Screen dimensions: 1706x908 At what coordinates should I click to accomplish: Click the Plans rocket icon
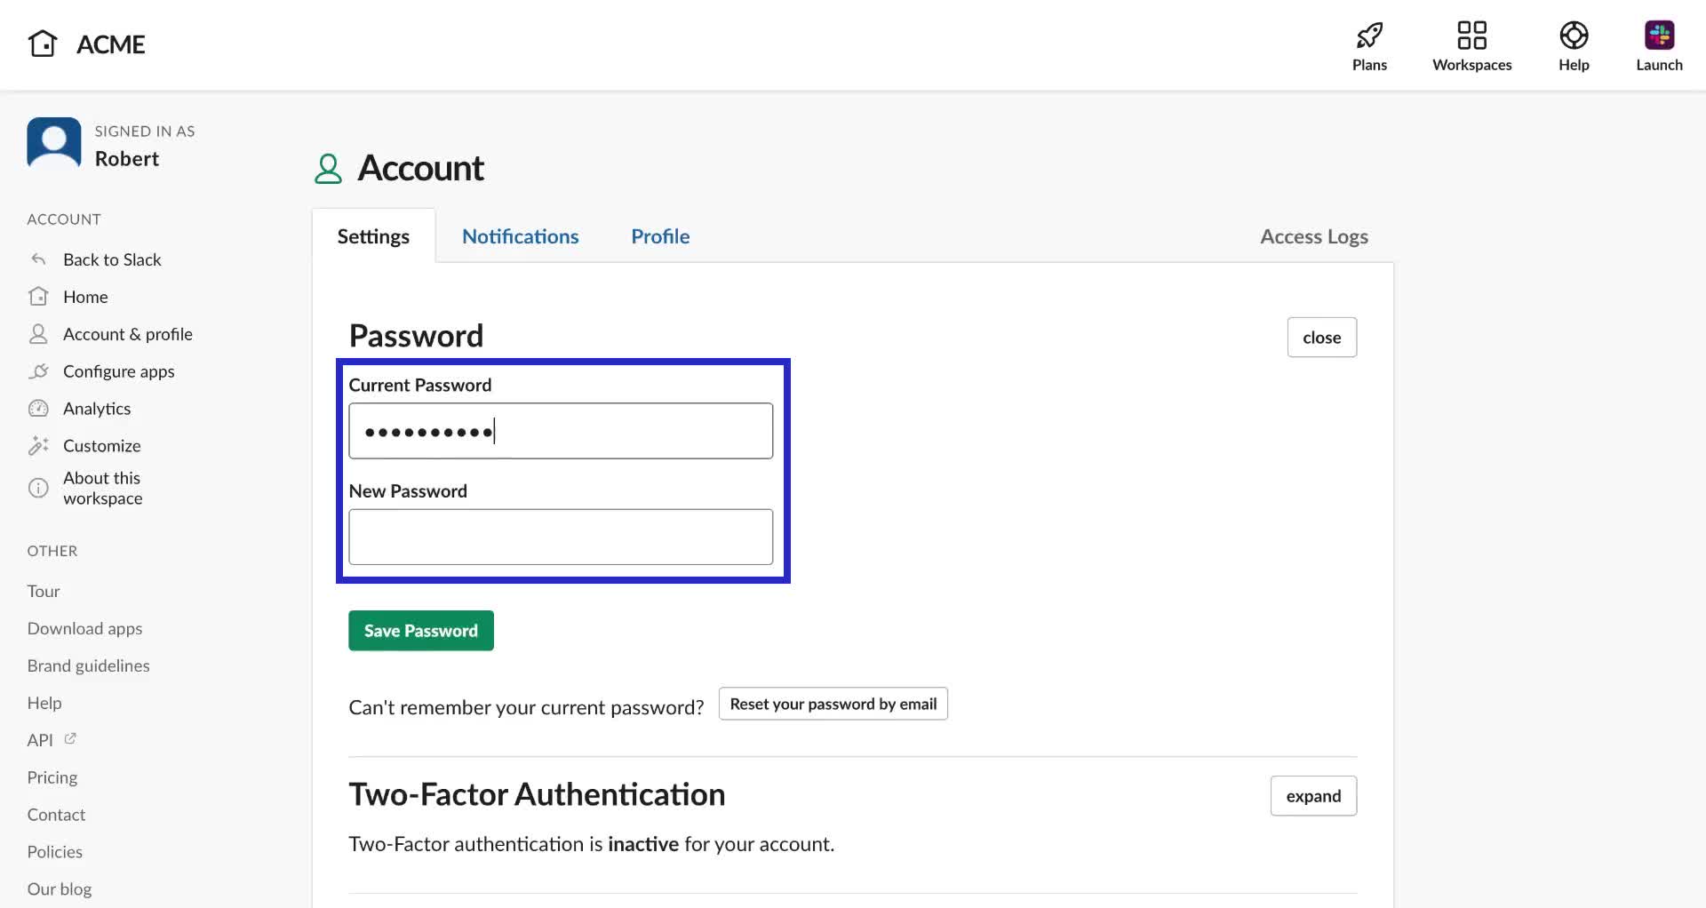[1368, 37]
